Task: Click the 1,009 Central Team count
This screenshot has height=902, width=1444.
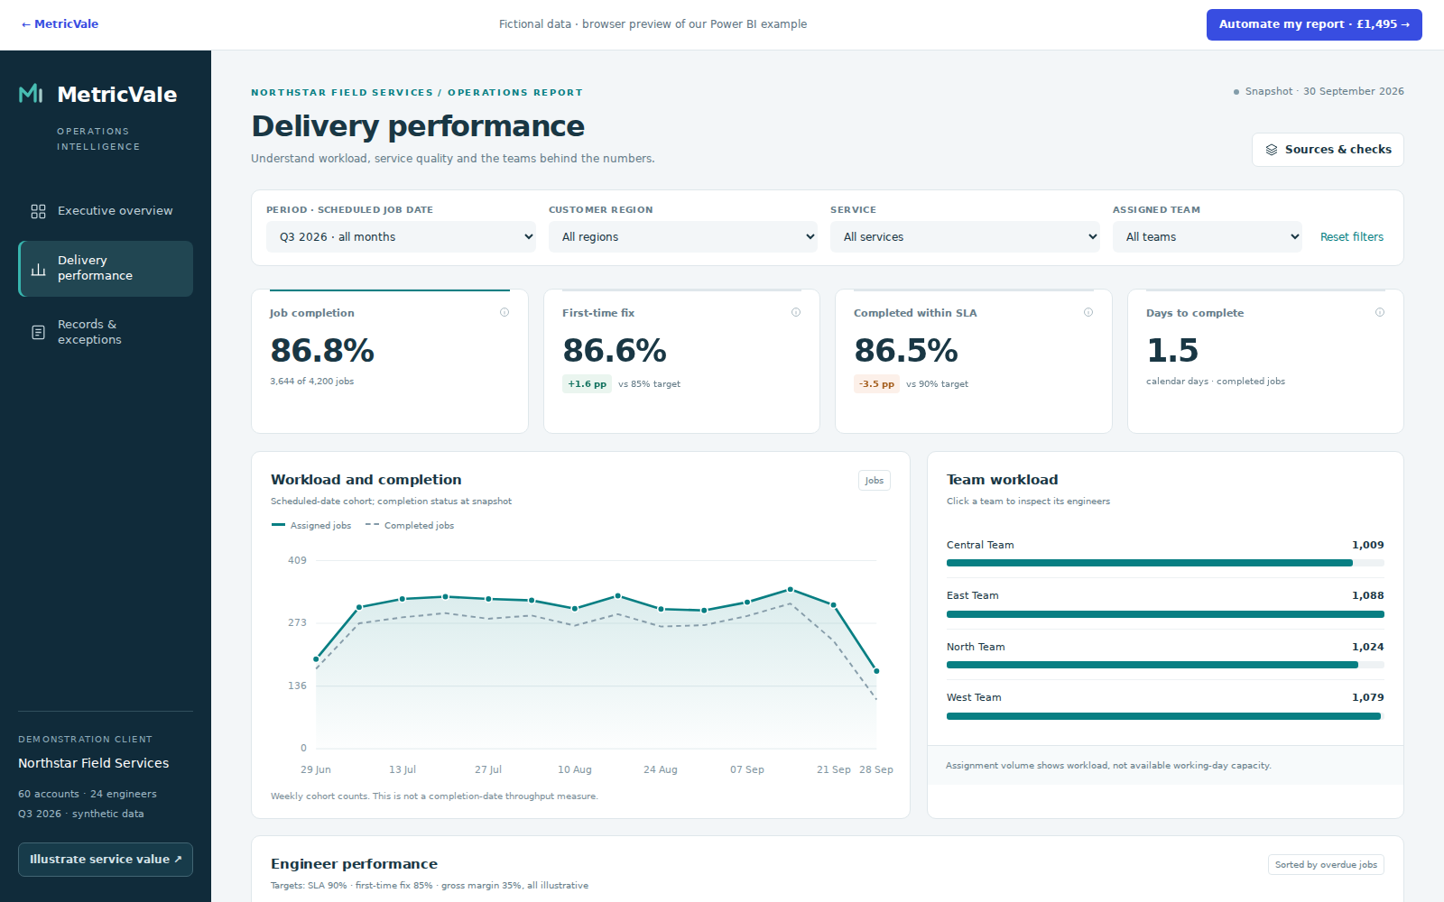Action: click(x=1367, y=545)
